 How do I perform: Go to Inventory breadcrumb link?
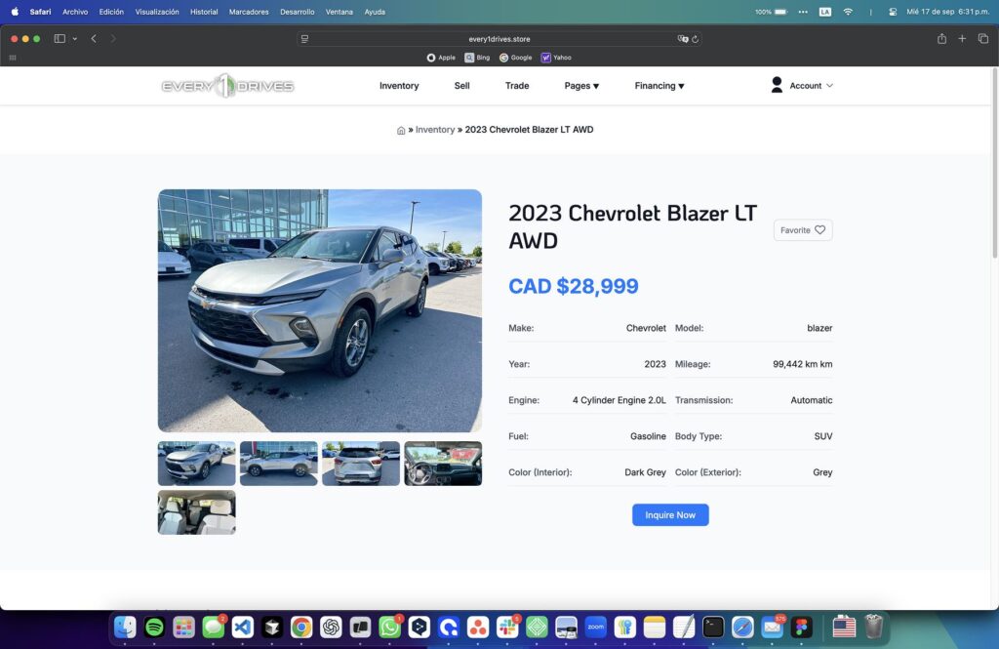pyautogui.click(x=435, y=130)
